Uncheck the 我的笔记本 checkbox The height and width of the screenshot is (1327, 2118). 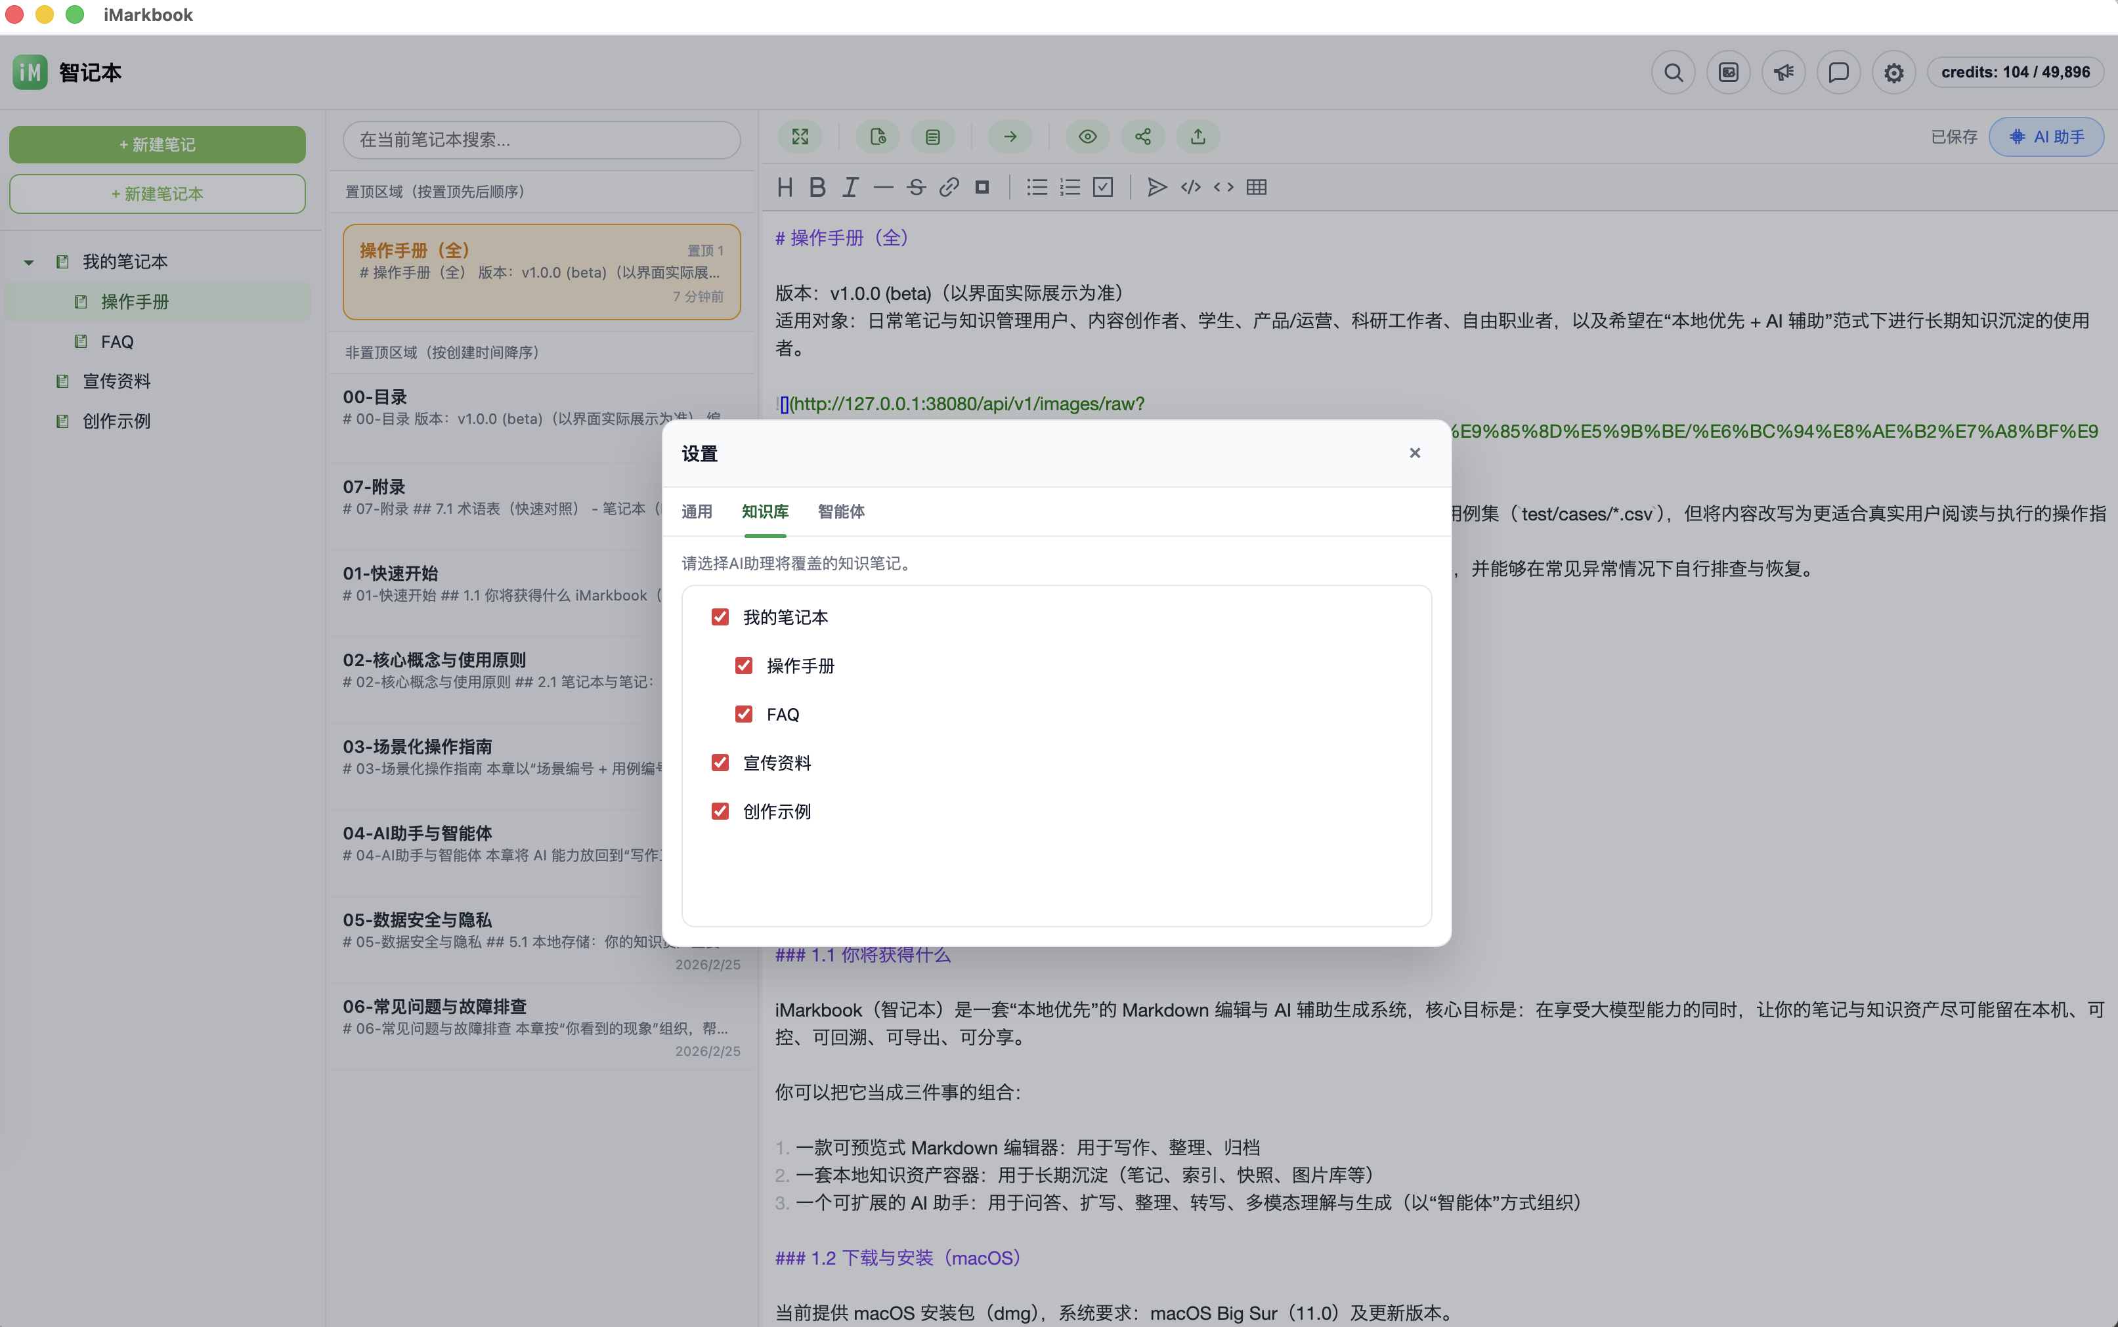720,617
